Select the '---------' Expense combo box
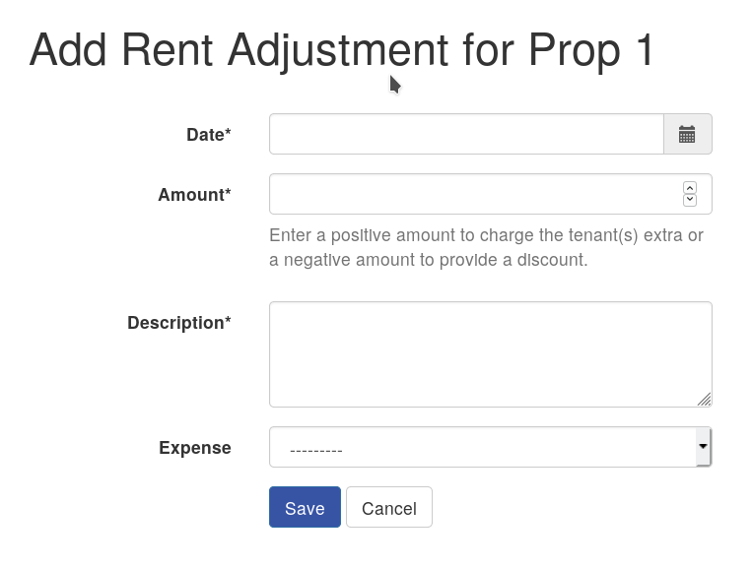Image resolution: width=753 pixels, height=568 pixels. (x=490, y=447)
